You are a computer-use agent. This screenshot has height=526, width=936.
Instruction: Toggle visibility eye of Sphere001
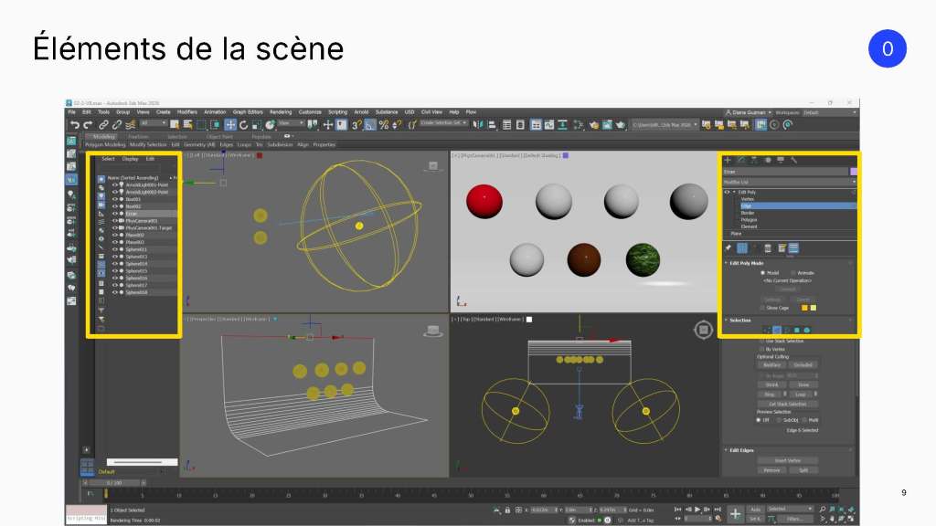[114, 249]
